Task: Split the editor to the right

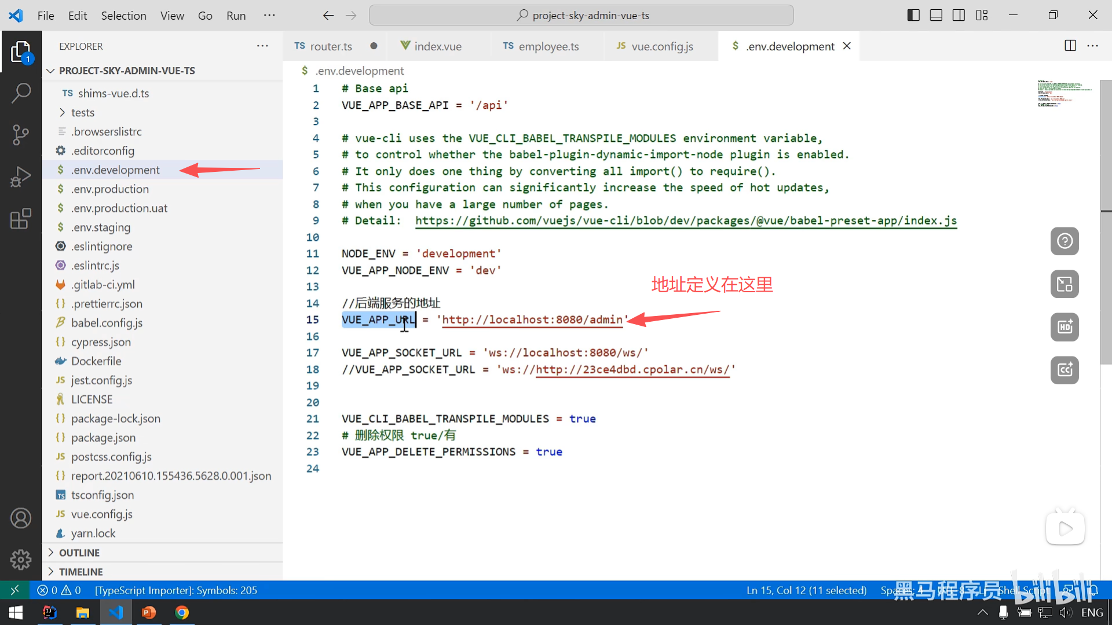Action: [1070, 46]
